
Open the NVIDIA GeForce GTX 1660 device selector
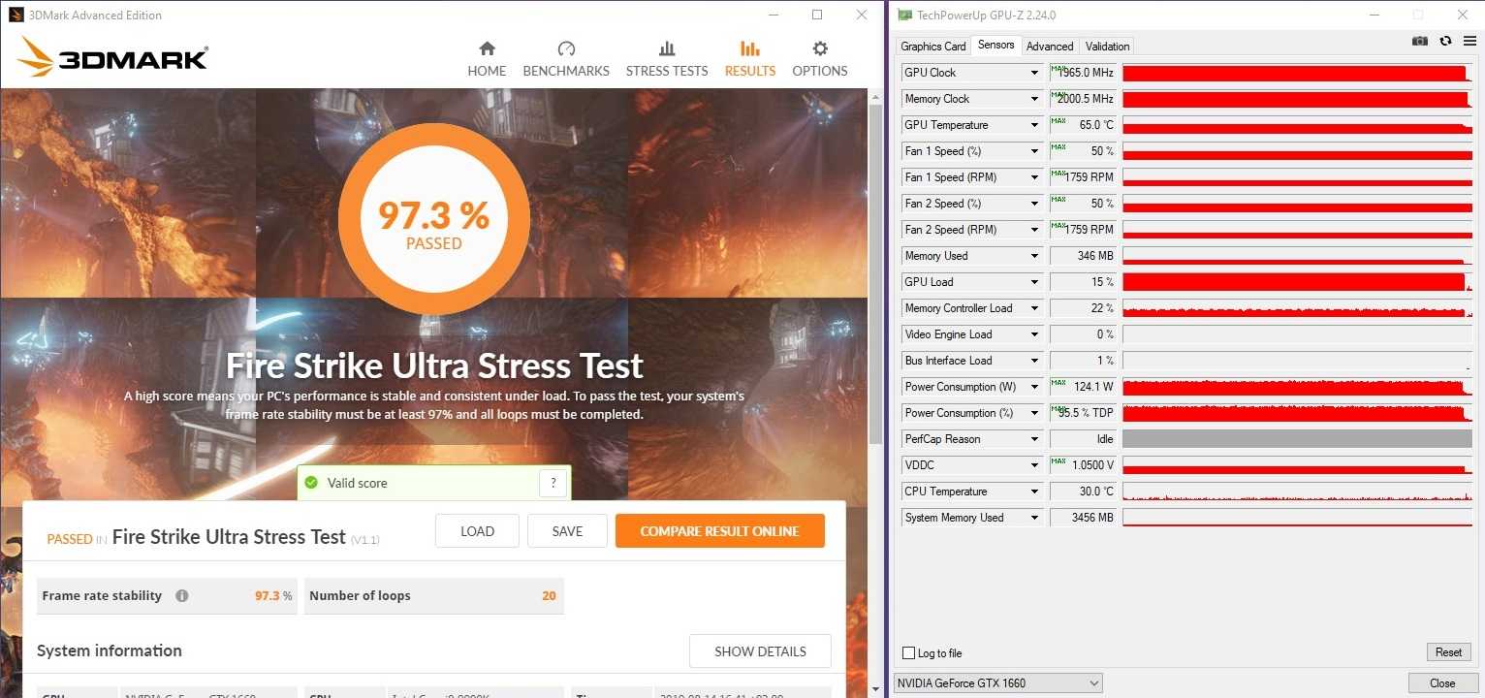click(997, 683)
